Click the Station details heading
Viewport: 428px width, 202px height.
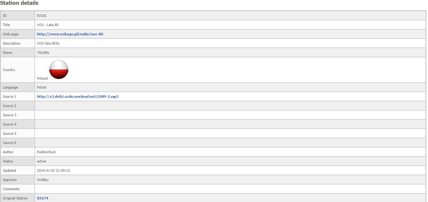(19, 3)
